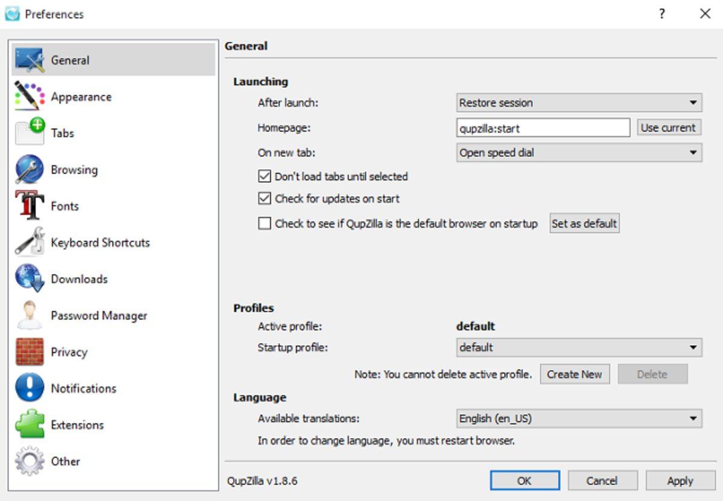Expand the After launch dropdown
The image size is (723, 501).
pos(578,103)
